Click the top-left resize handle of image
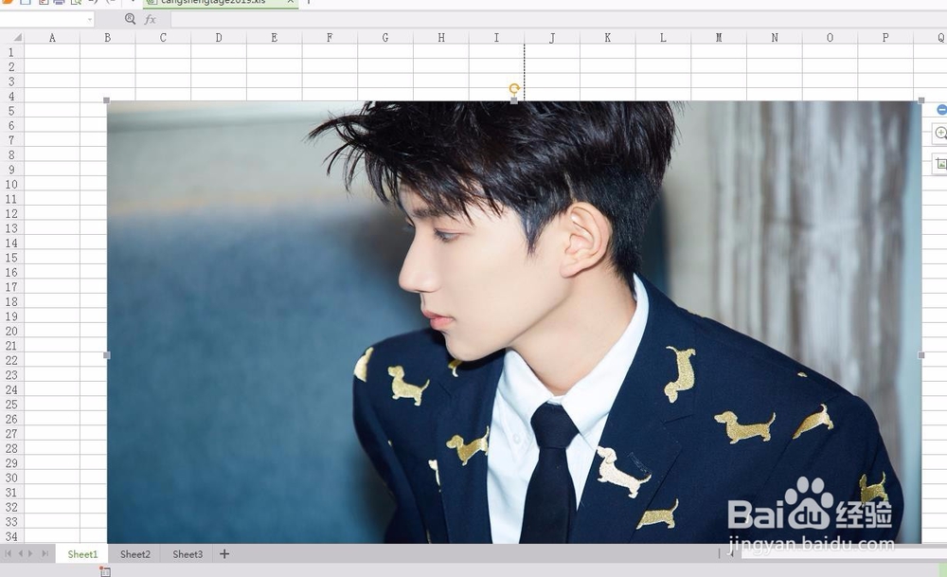947x577 pixels. (x=107, y=100)
